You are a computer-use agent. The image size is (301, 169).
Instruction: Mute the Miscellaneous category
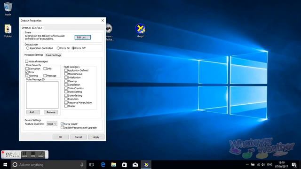point(66,74)
